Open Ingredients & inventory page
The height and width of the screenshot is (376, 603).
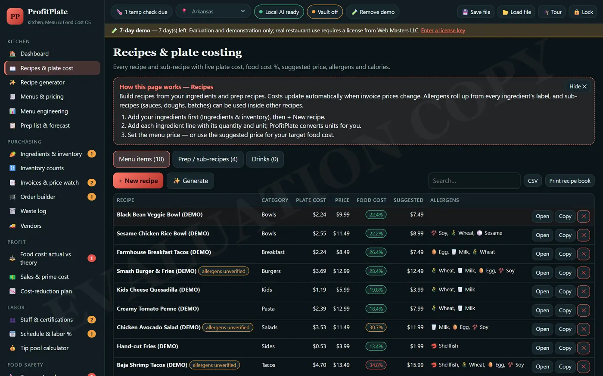(x=52, y=154)
